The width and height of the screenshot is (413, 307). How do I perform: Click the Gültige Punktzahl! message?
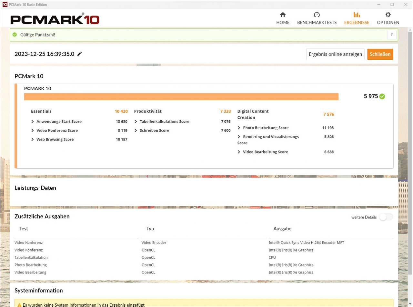click(37, 35)
